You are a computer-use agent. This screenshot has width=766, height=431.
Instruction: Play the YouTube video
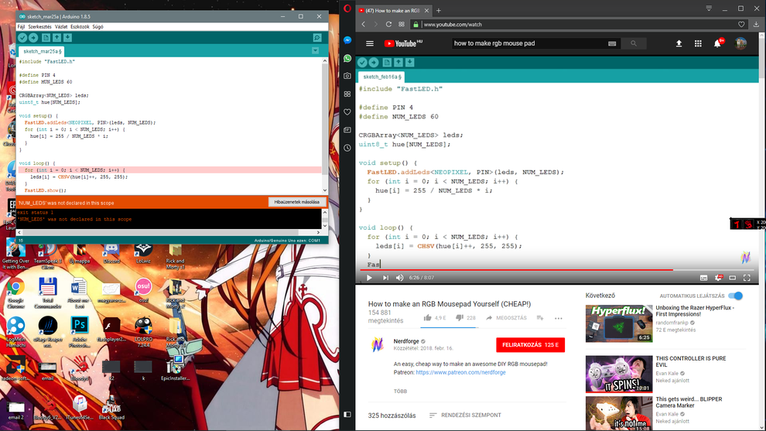click(x=369, y=278)
